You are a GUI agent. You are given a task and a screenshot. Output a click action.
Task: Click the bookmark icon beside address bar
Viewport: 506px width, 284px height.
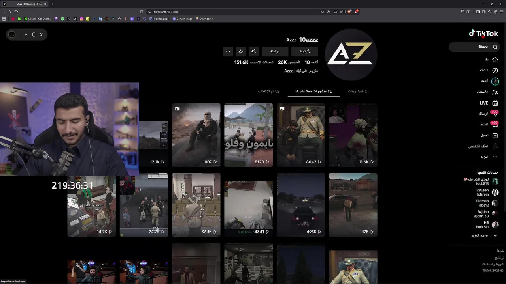[x=142, y=12]
